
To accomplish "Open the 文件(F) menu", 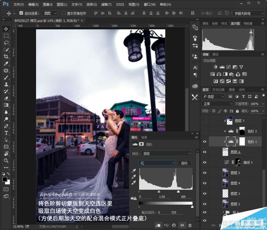I will click(19, 4).
